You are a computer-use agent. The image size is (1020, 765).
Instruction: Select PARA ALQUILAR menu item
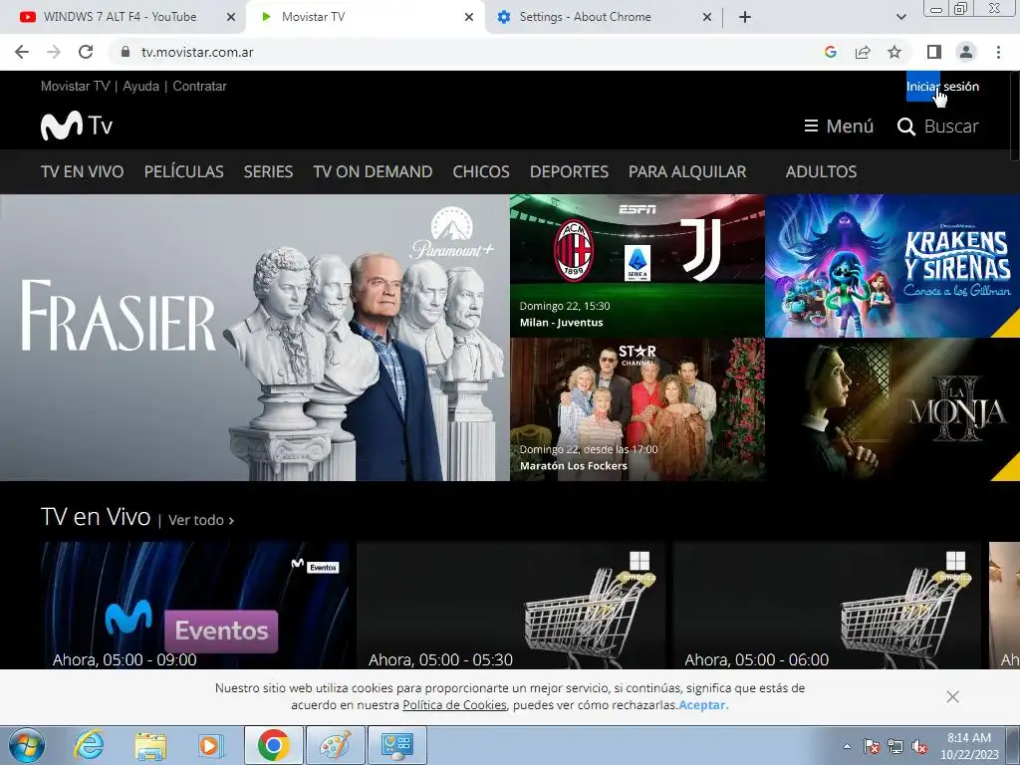pyautogui.click(x=687, y=171)
